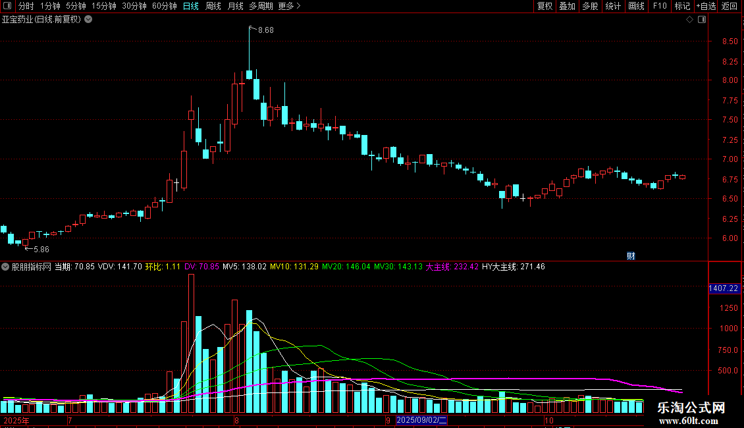
Task: Click month 7 on the time axis
Action: click(70, 421)
